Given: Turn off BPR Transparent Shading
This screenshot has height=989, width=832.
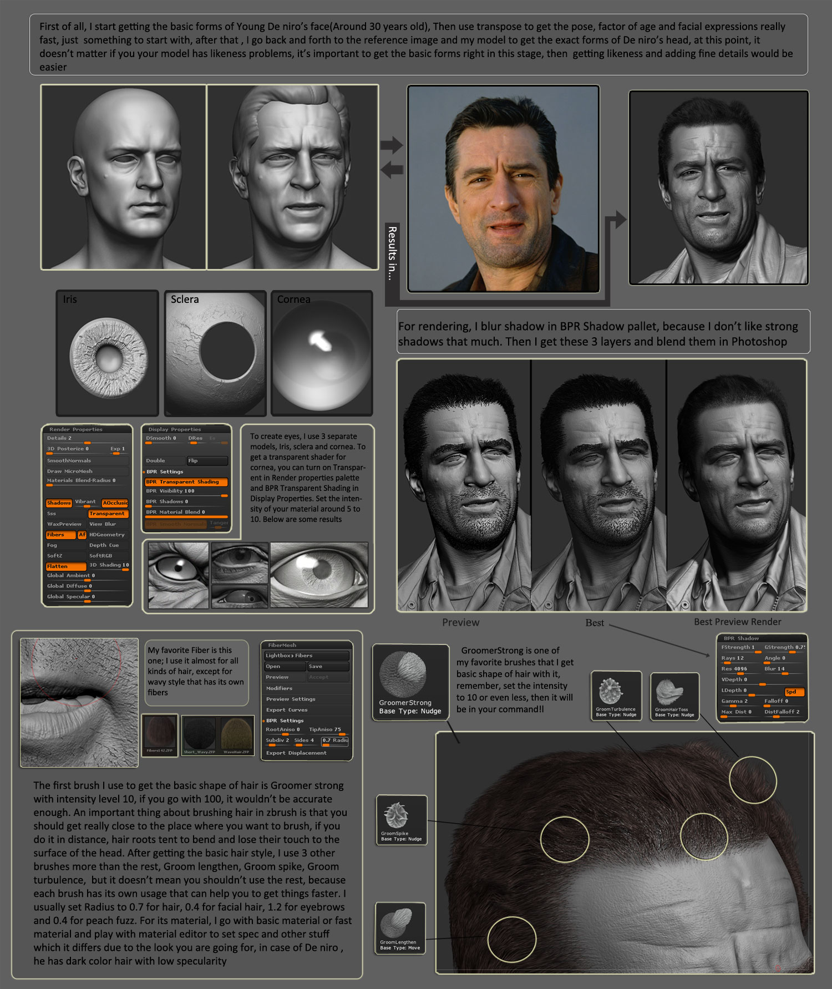Looking at the screenshot, I should (x=186, y=482).
